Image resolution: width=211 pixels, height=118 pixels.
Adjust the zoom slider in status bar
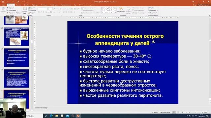click(196, 112)
